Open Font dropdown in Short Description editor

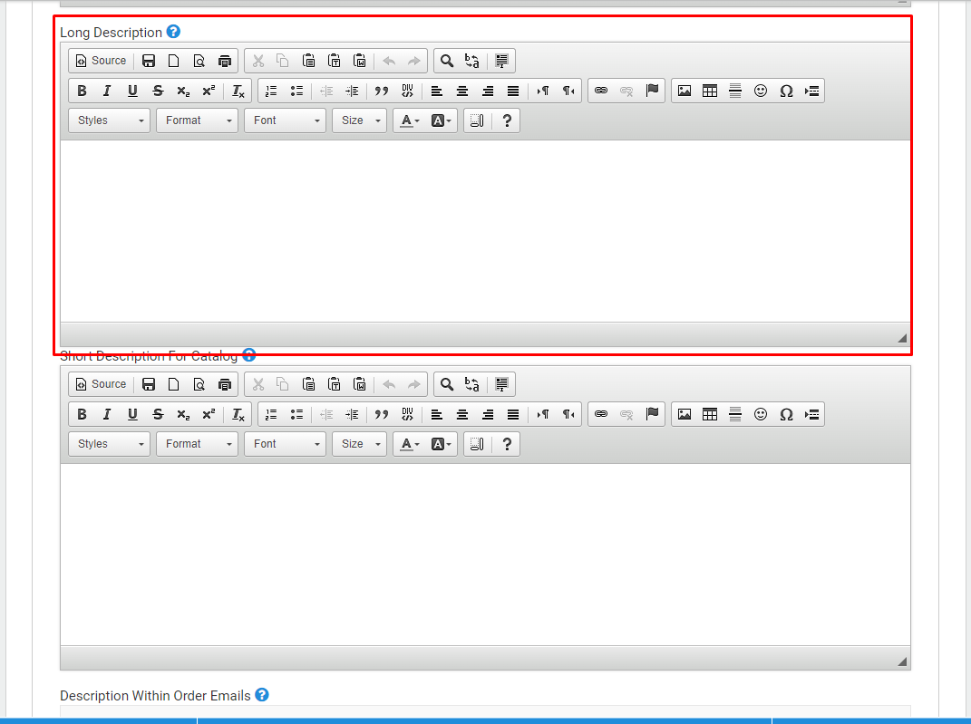pyautogui.click(x=285, y=444)
